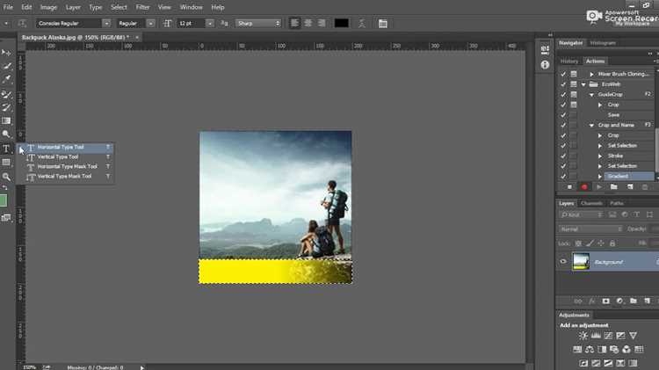Click the font size 12 pt field
Screen dimensions: 659x370
point(192,24)
